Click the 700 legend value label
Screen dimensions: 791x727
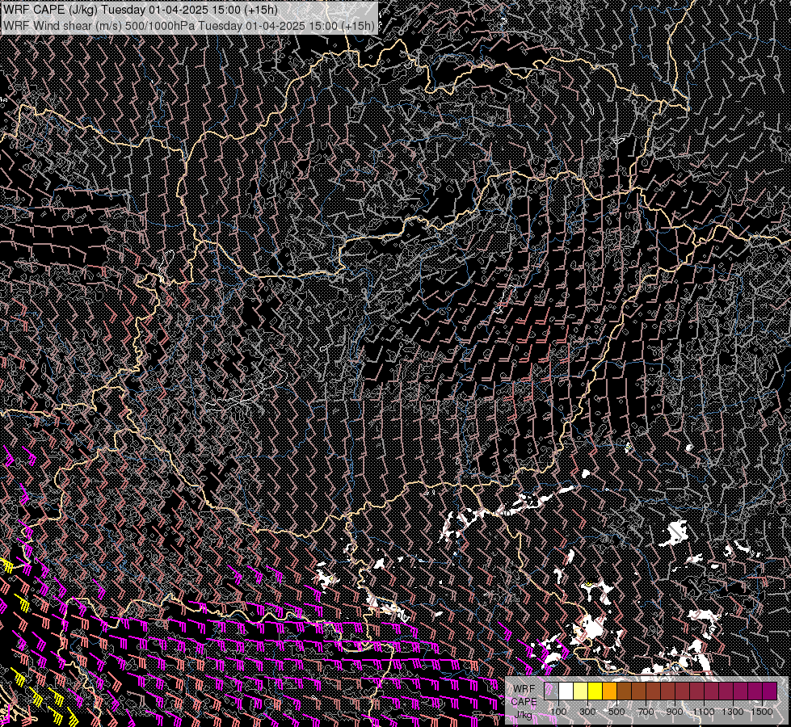click(x=646, y=712)
